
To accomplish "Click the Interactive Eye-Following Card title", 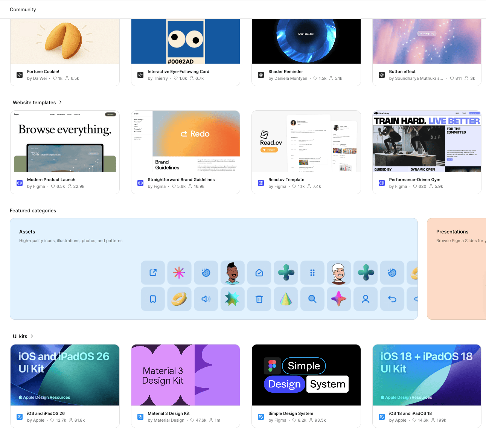I will pos(178,72).
